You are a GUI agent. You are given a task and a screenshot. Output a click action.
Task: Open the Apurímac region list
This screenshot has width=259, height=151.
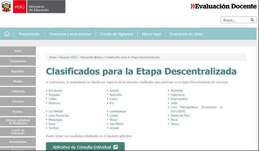click(x=177, y=90)
